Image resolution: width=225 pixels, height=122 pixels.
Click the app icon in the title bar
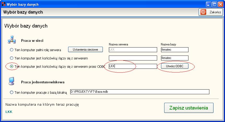4,4
